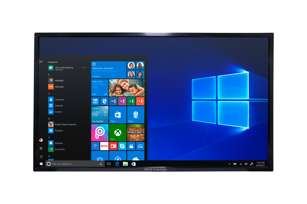Image resolution: width=307 pixels, height=204 pixels.
Task: Open the Windows Ink Workspace pen icon
Action: pyautogui.click(x=252, y=164)
